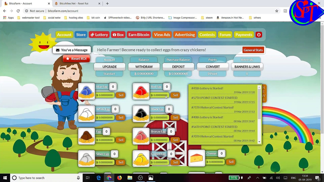Screen dimensions: 324x182
Task: Expand the 'hosting sites' bookmark folder
Action: [73, 18]
